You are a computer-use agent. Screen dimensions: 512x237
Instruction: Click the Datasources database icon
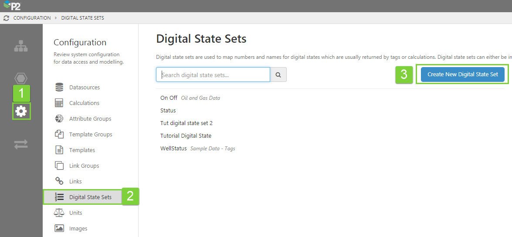59,88
